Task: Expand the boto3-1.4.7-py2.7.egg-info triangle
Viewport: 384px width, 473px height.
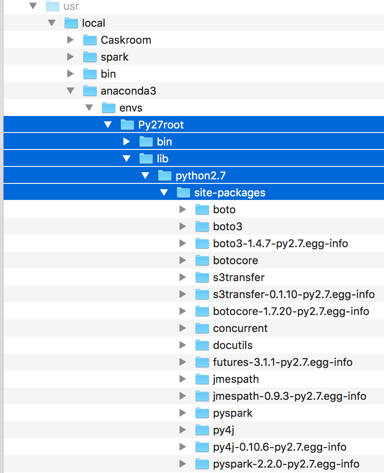Action: (x=183, y=243)
